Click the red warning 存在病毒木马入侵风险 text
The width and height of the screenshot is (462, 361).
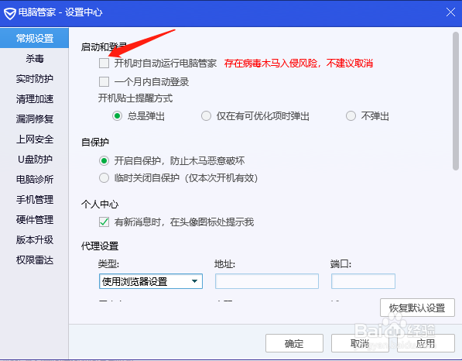click(299, 63)
